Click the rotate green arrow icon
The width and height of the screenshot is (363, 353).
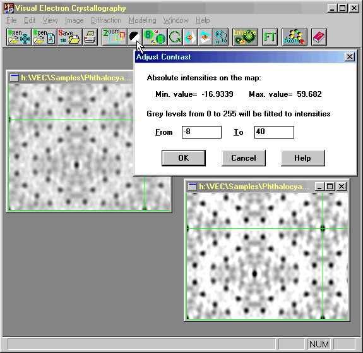(175, 37)
